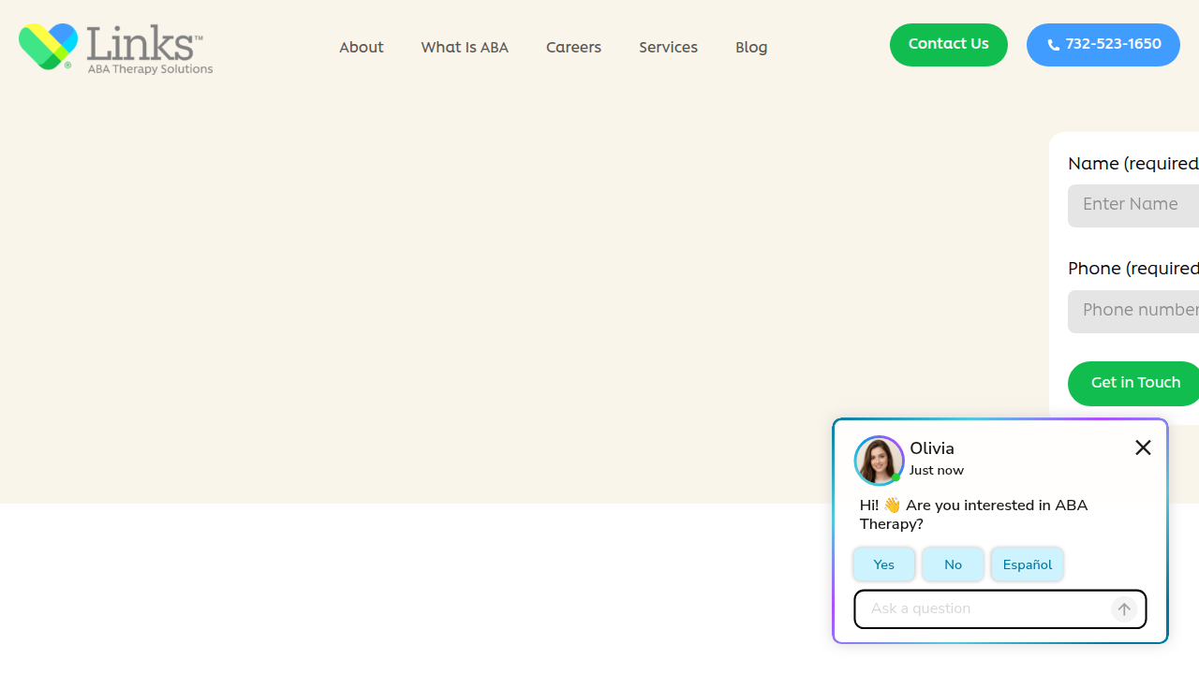Call 732-523-1650 via the blue button
This screenshot has height=674, width=1199.
1103,45
